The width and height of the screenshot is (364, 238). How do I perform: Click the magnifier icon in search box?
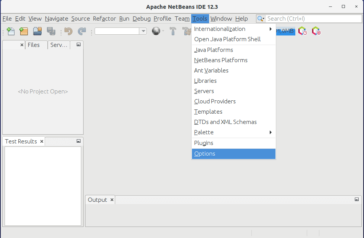point(261,19)
